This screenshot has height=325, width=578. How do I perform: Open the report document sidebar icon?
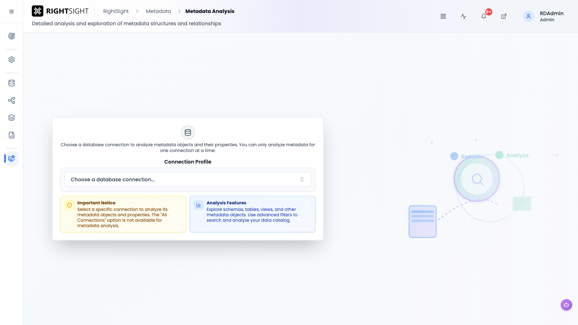click(x=12, y=135)
